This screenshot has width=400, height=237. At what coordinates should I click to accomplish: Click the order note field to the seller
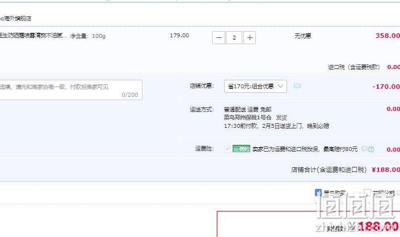coord(71,90)
